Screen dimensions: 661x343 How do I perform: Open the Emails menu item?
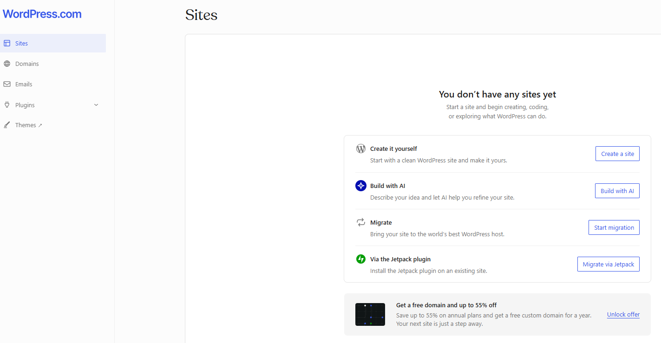[x=53, y=84]
